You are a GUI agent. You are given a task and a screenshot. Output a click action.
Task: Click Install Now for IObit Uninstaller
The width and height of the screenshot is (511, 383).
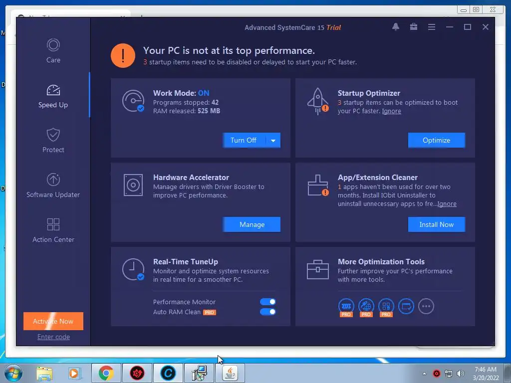[436, 224]
